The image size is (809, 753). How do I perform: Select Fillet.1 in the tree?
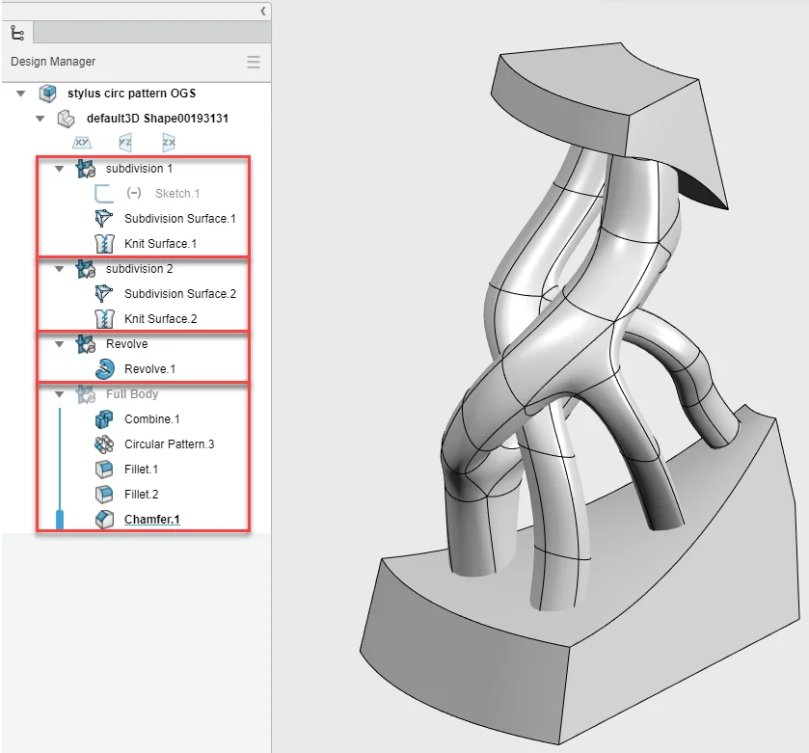[141, 470]
